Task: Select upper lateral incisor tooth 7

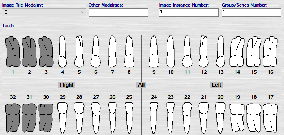Action: tap(112, 51)
